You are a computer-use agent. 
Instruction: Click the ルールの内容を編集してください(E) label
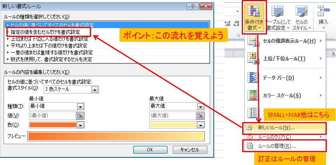tap(37, 72)
